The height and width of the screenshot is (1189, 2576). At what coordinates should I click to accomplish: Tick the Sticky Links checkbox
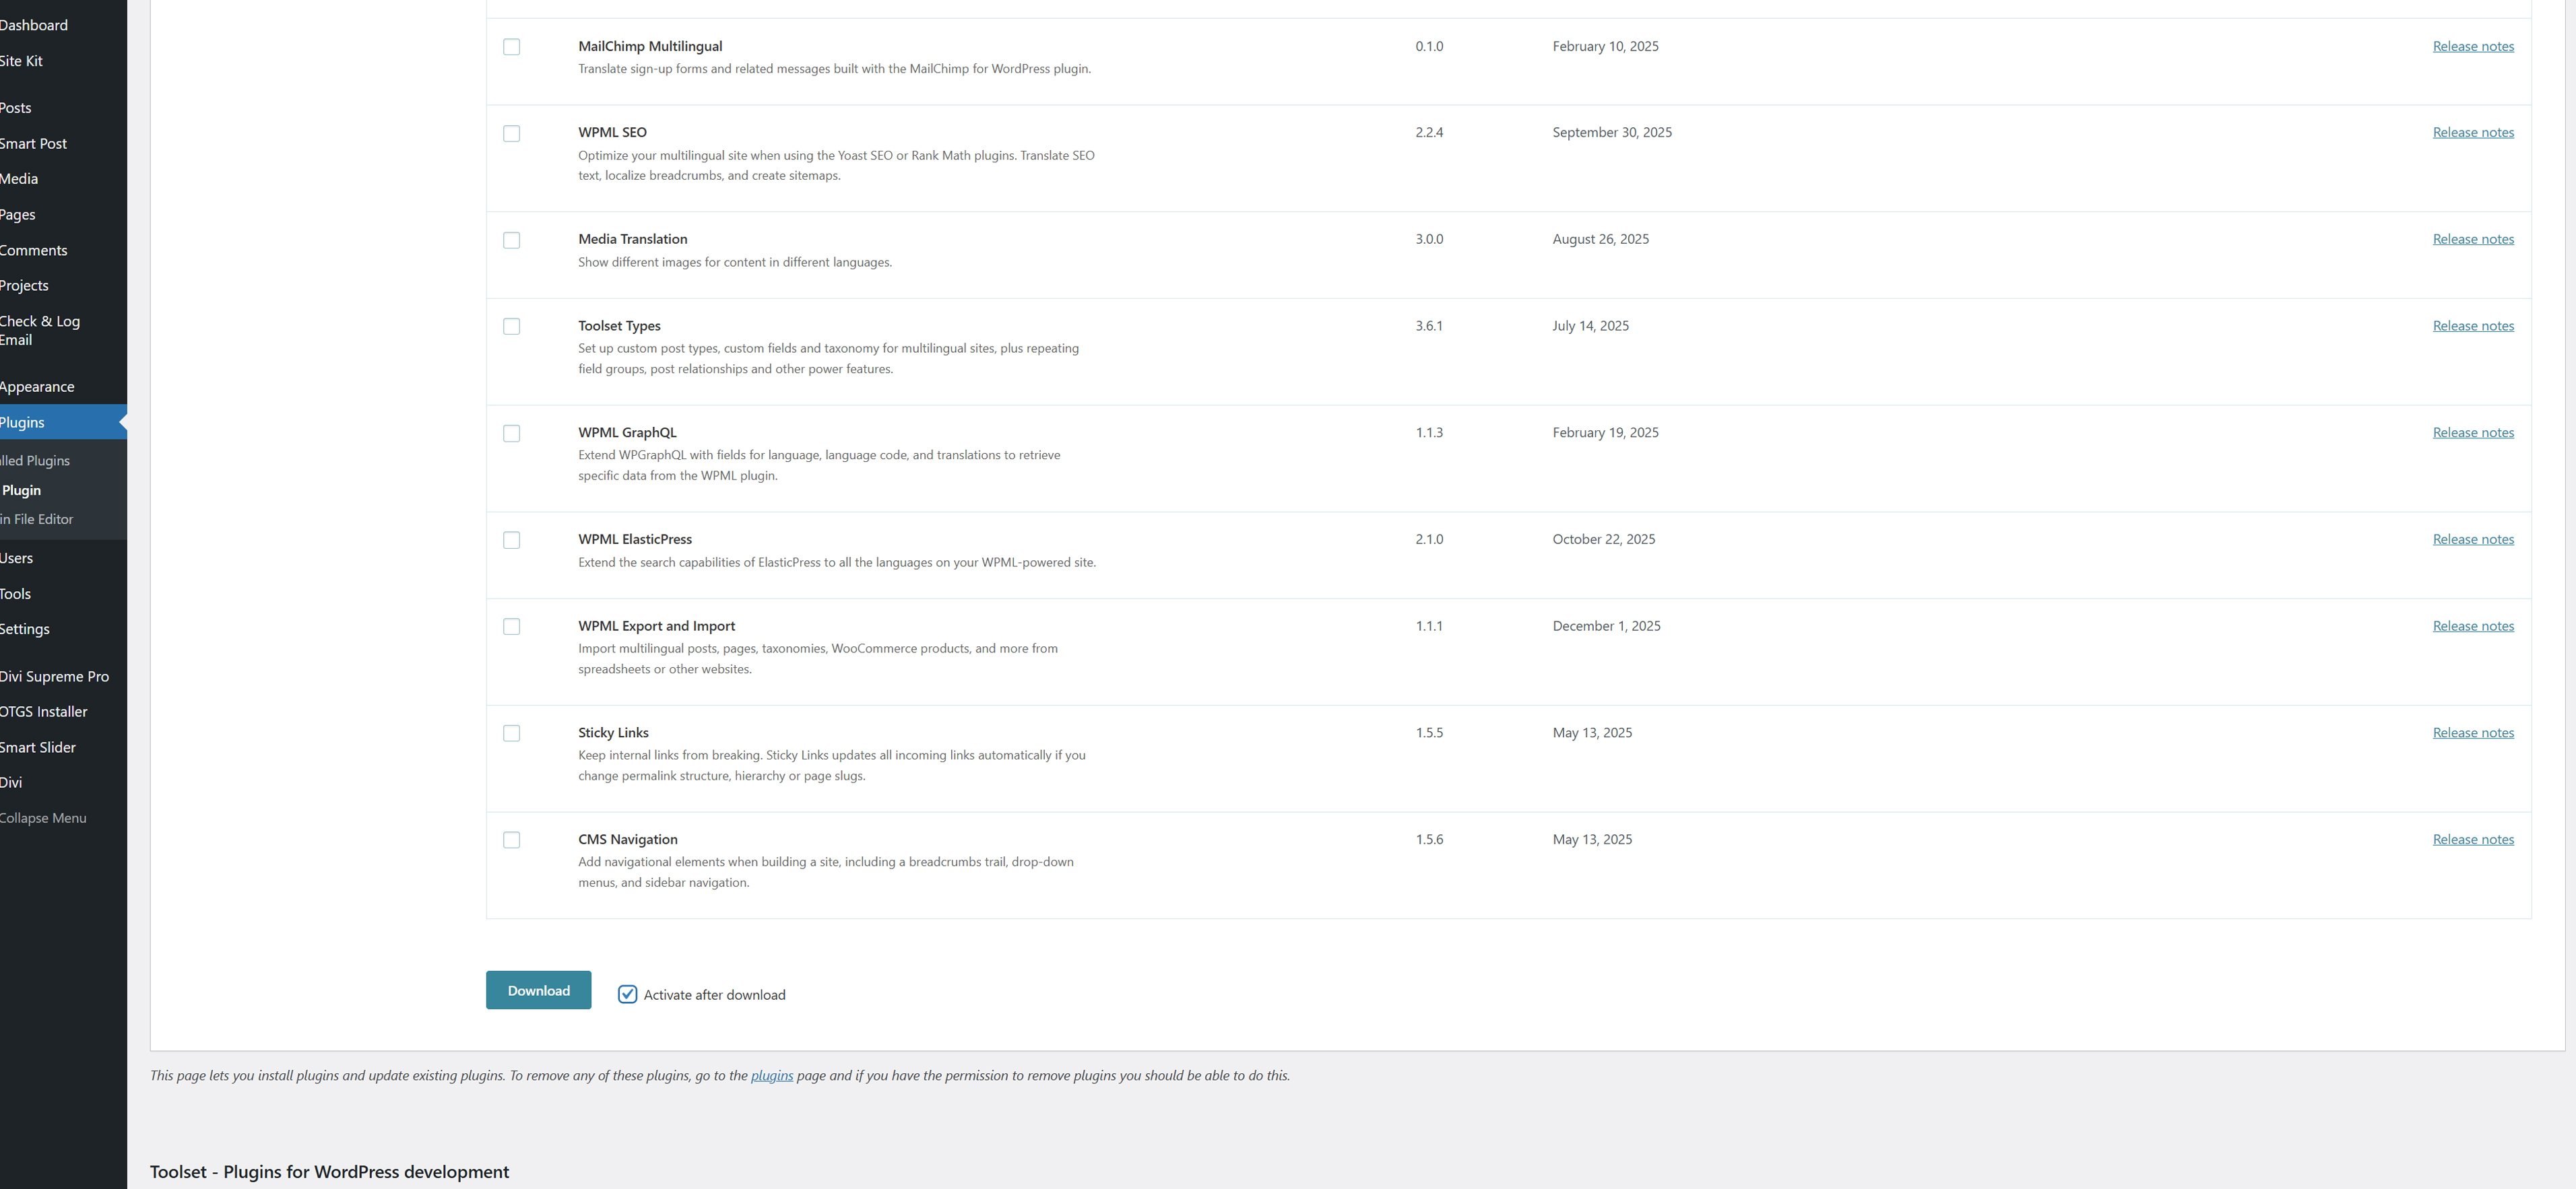coord(511,733)
